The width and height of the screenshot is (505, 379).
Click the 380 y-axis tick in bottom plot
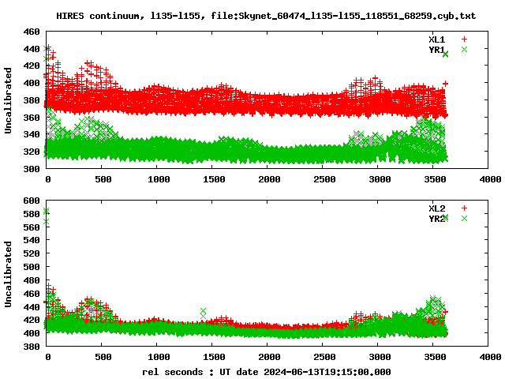(x=32, y=347)
